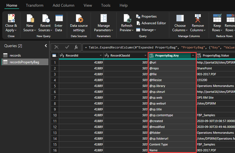Viewport: 235px width, 153px height.
Task: Click Refresh Preview icon
Action: tap(127, 18)
